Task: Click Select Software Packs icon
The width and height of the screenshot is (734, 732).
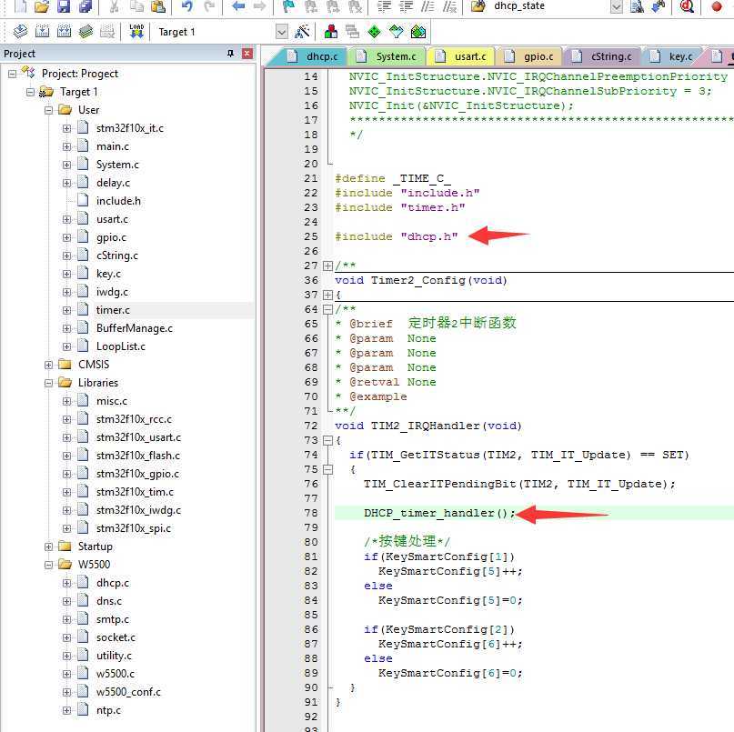Action: 396,31
